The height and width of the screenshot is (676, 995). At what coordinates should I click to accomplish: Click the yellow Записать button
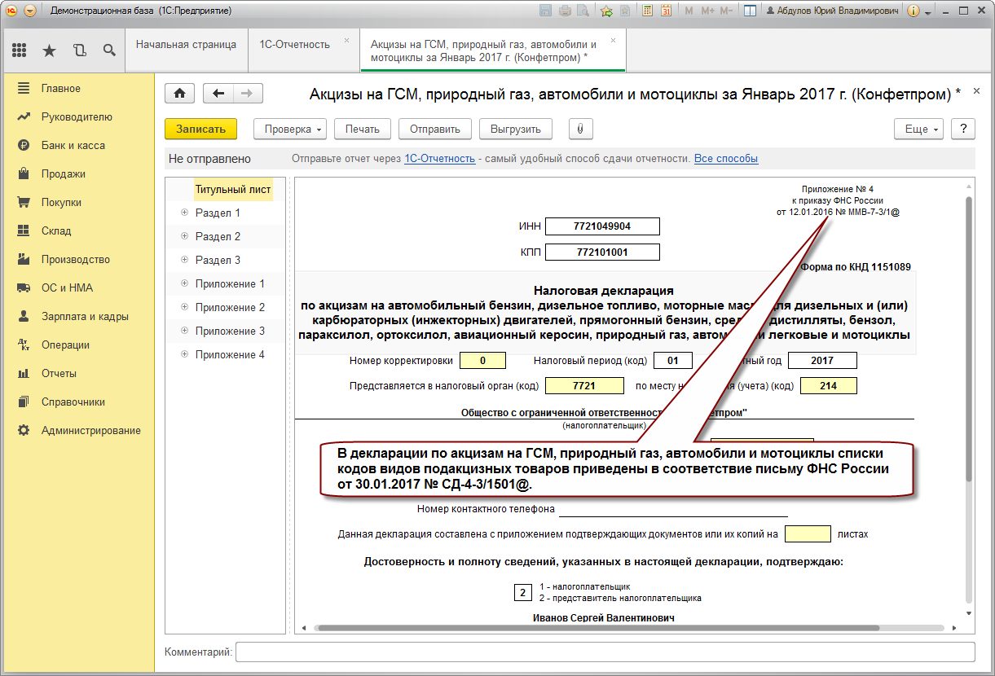click(200, 129)
